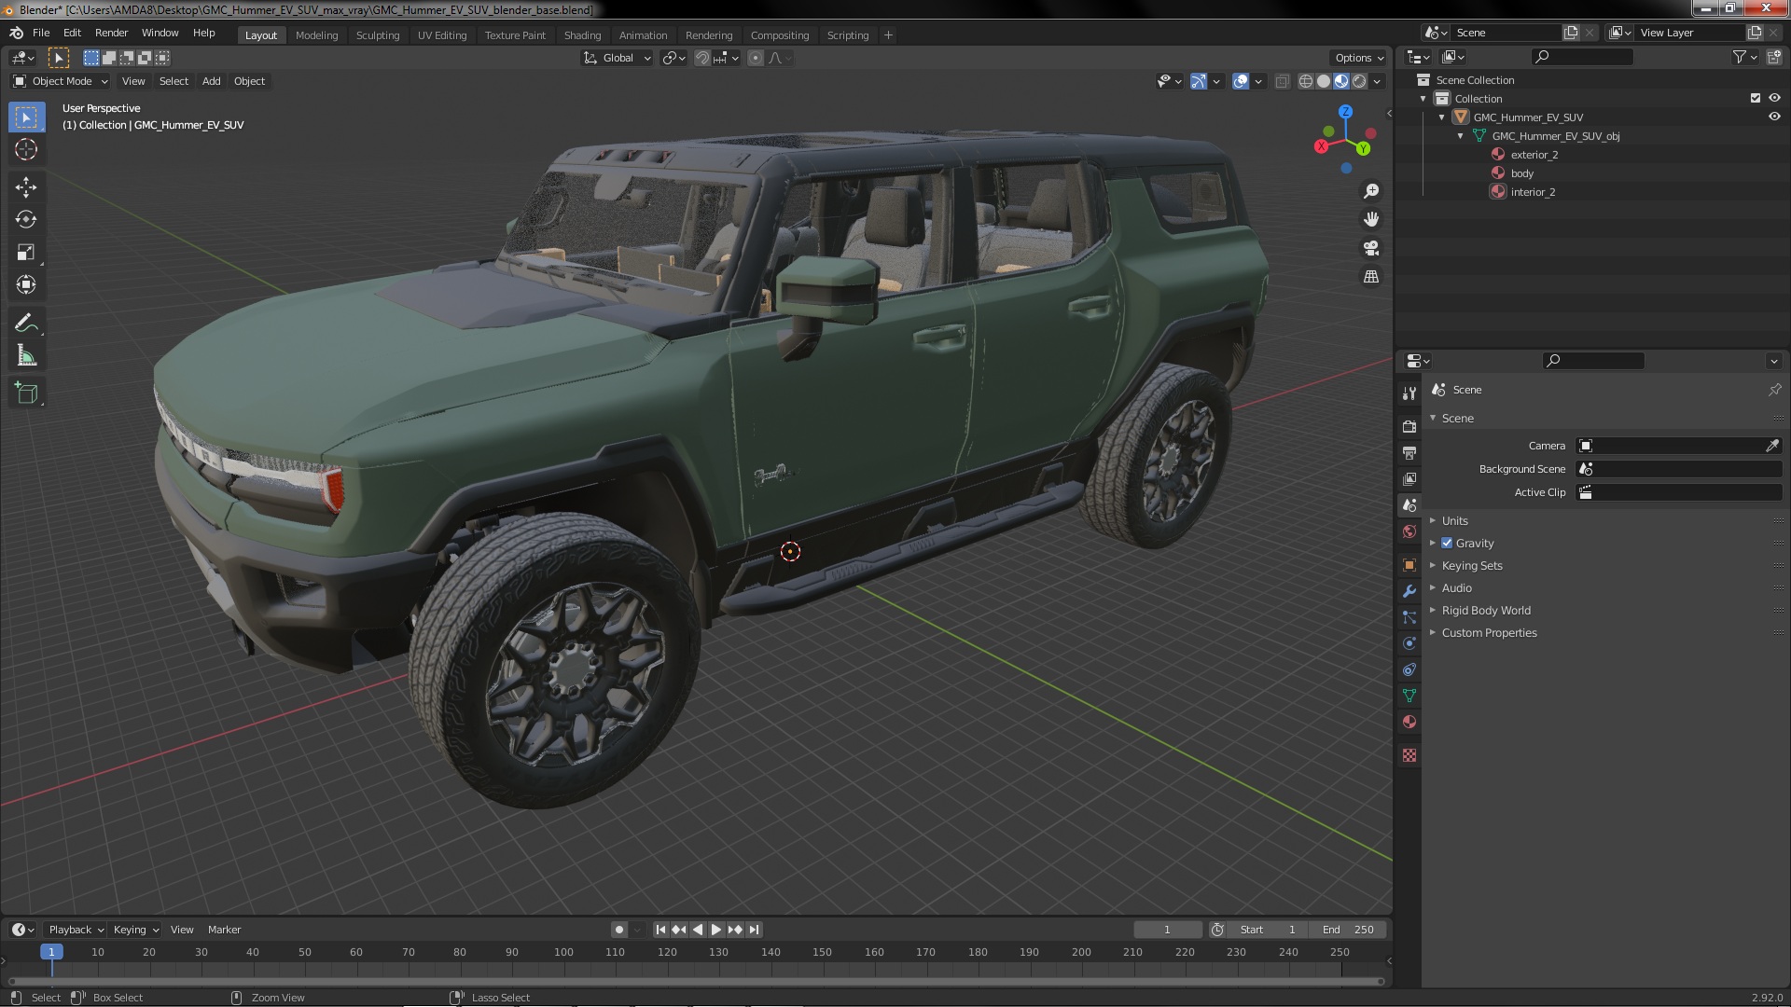Open the Keying dropdown in timeline
This screenshot has width=1791, height=1007.
click(135, 930)
